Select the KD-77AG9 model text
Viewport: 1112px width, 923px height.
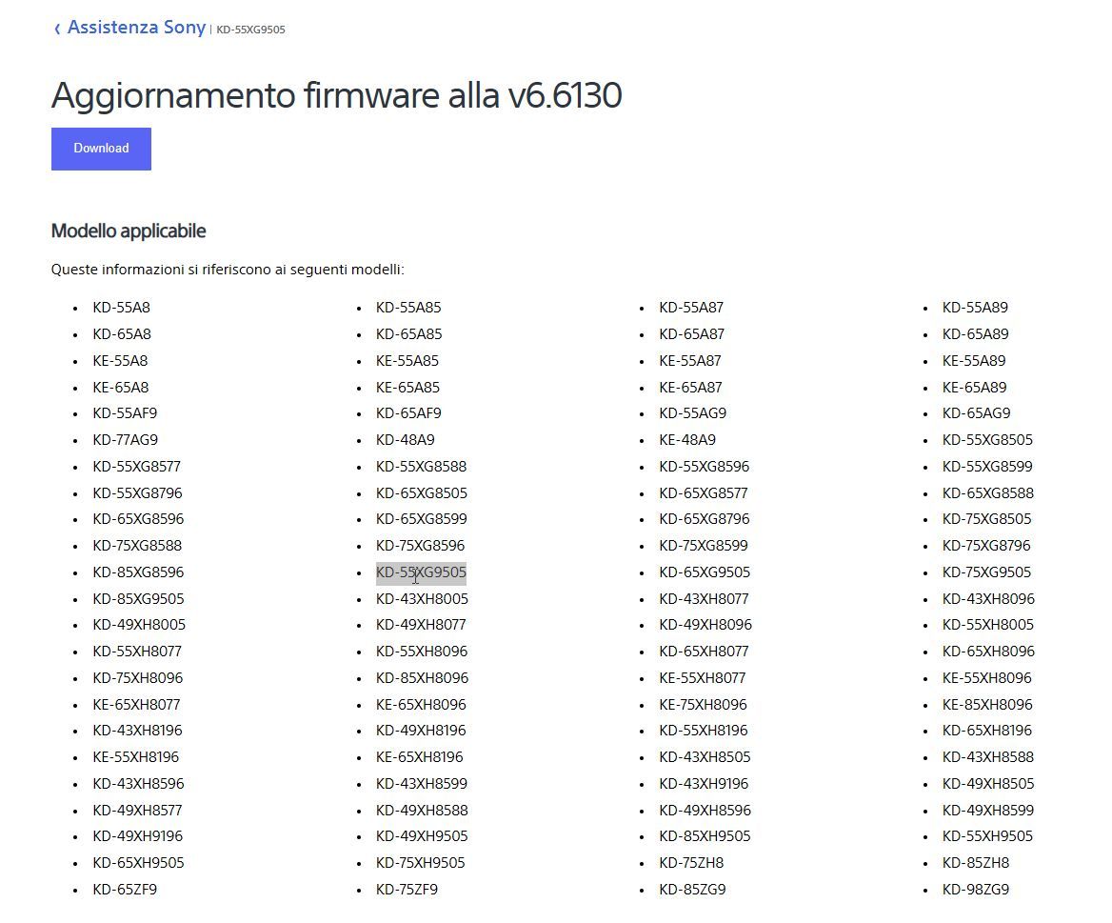[x=125, y=440]
